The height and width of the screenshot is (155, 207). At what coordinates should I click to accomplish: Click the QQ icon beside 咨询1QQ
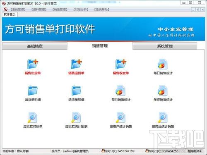click(x=103, y=150)
